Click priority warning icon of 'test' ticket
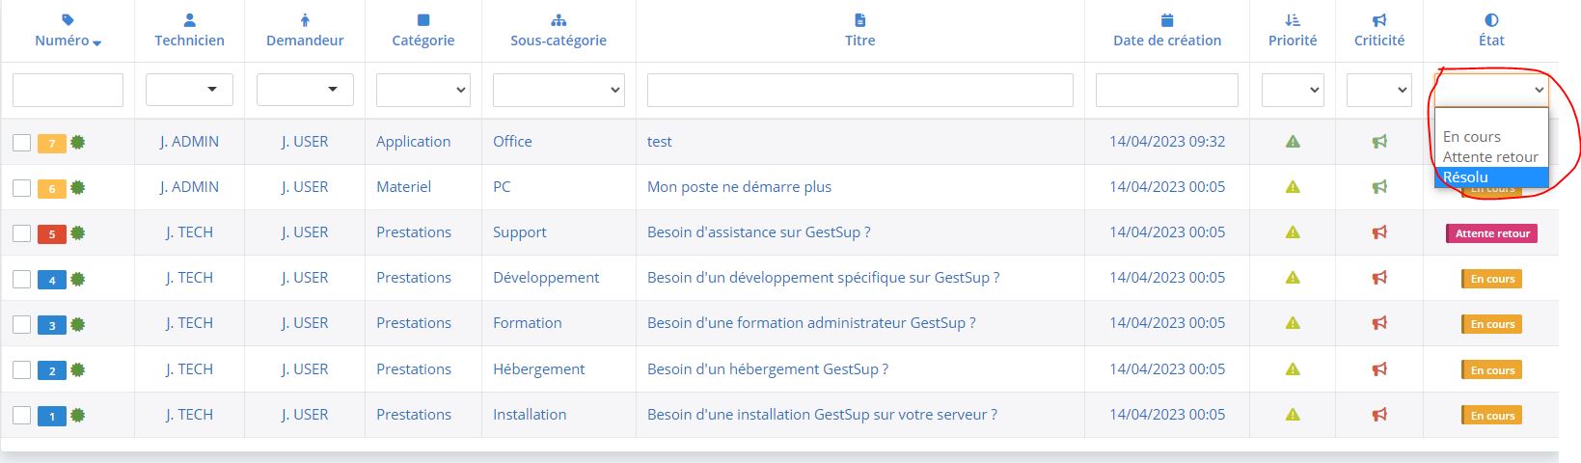This screenshot has width=1581, height=463. [1293, 142]
